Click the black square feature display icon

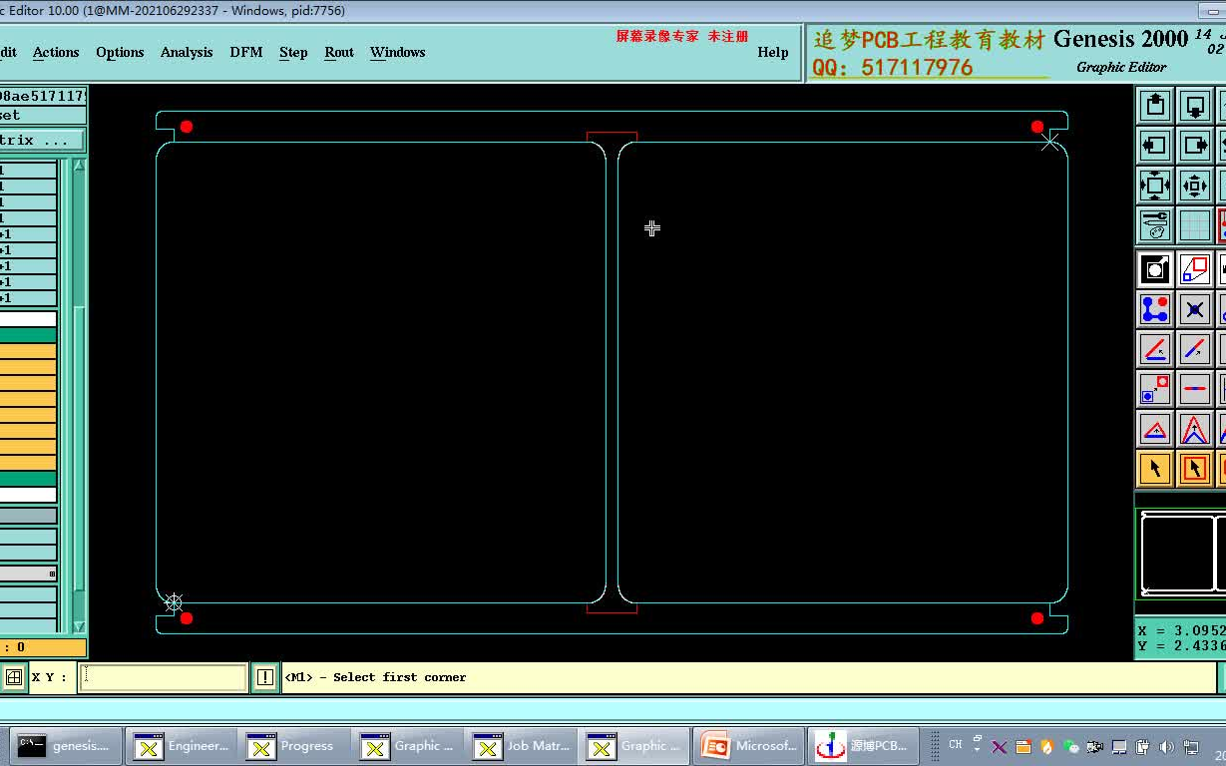tap(1154, 268)
